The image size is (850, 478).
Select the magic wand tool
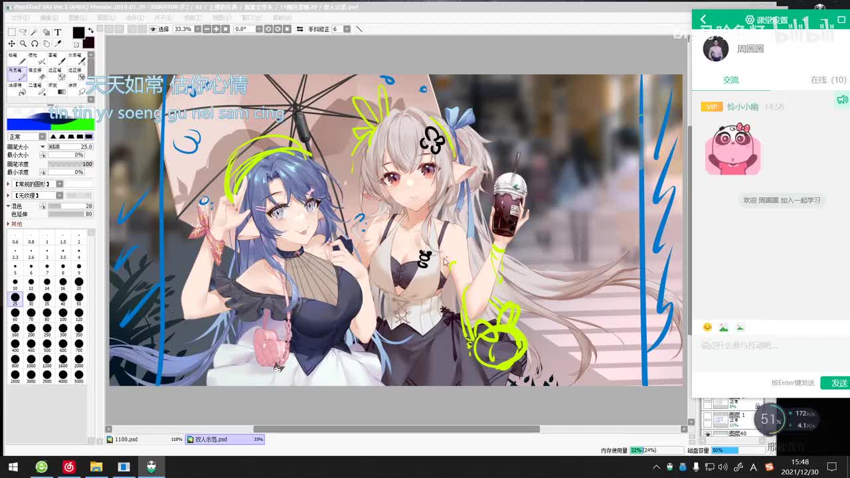click(35, 32)
